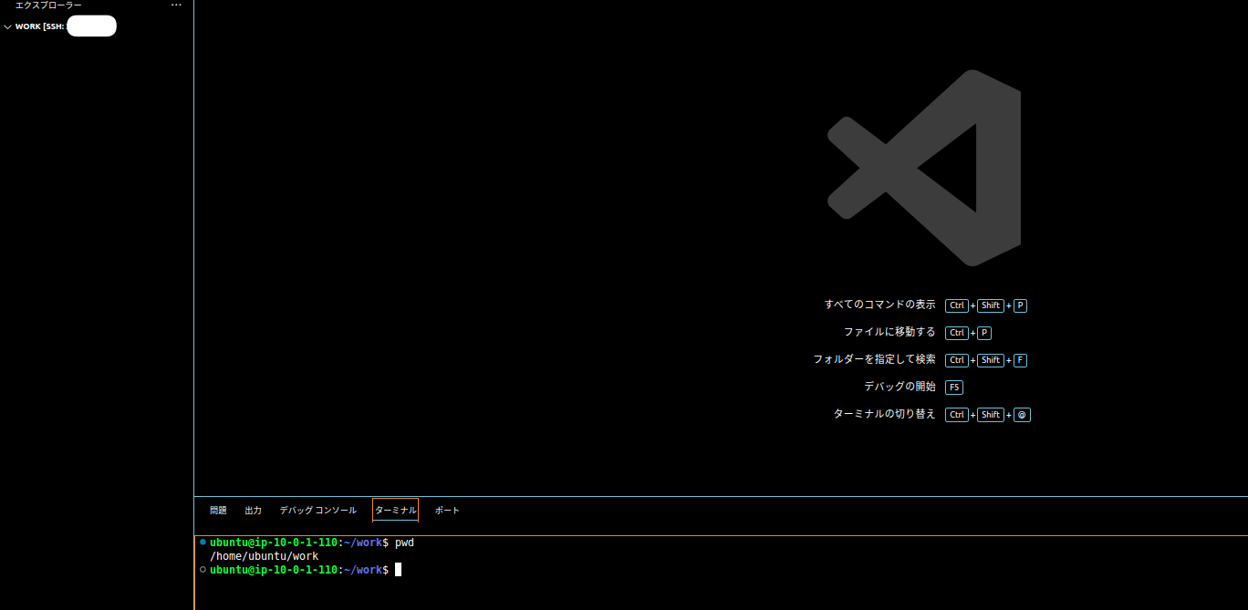This screenshot has height=610, width=1248.
Task: Click the フォルダーを指定して検索 hint text
Action: pyautogui.click(x=874, y=359)
